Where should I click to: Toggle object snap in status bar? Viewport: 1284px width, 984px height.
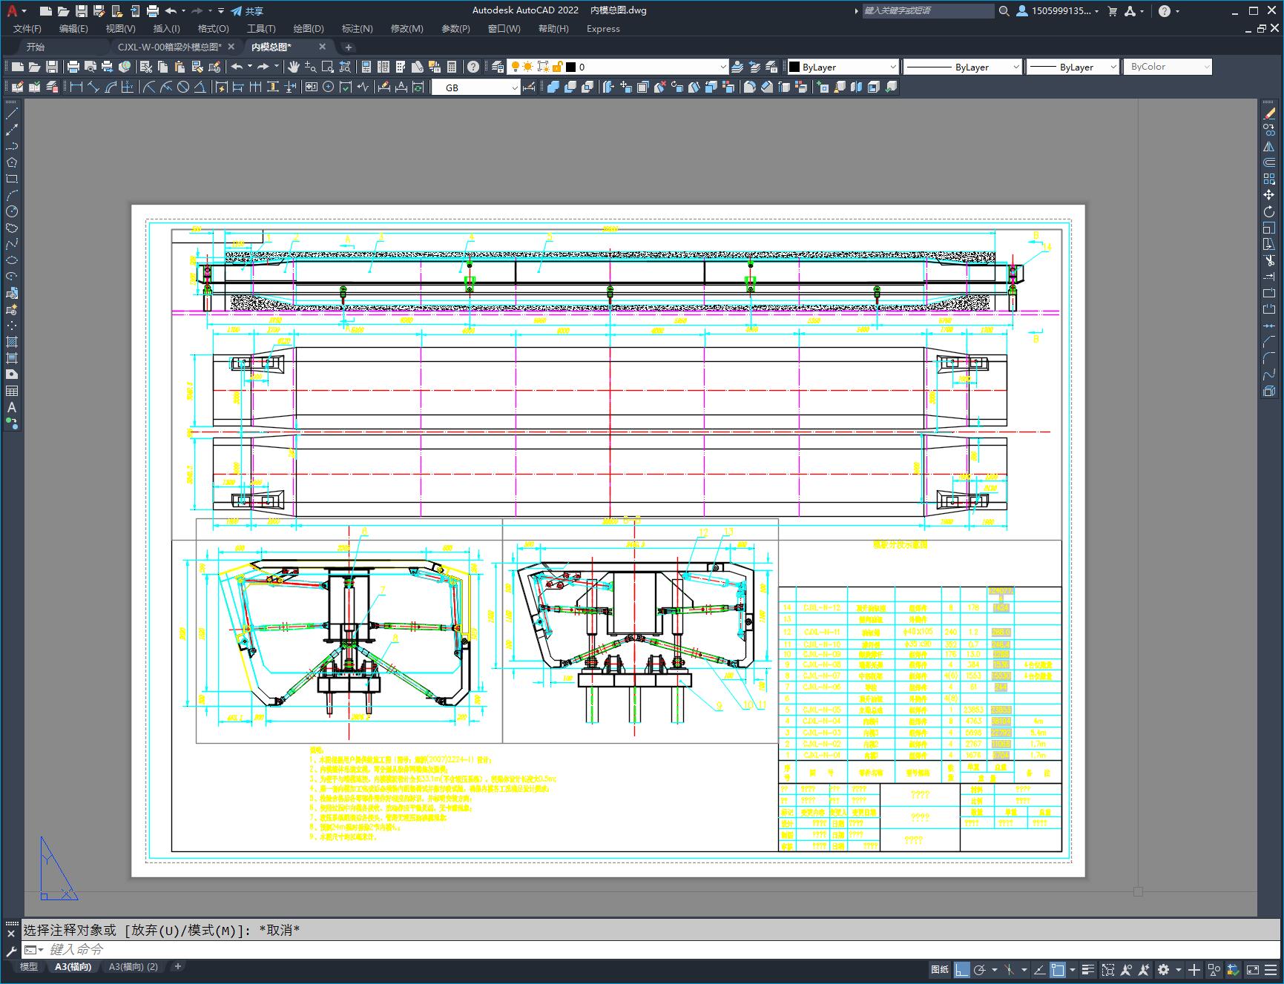coord(1058,969)
